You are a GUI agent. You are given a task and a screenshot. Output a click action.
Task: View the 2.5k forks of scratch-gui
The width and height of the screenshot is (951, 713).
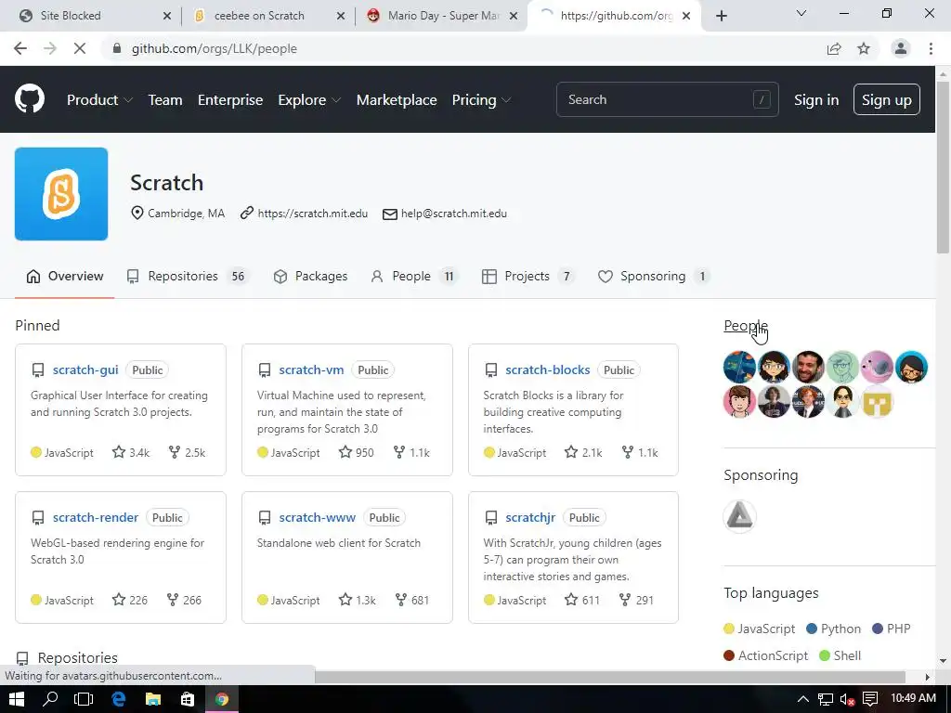(187, 452)
